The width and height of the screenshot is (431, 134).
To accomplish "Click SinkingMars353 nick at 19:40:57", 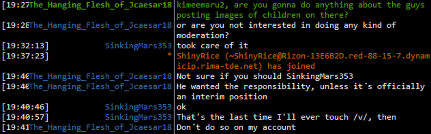I will pyautogui.click(x=138, y=117).
